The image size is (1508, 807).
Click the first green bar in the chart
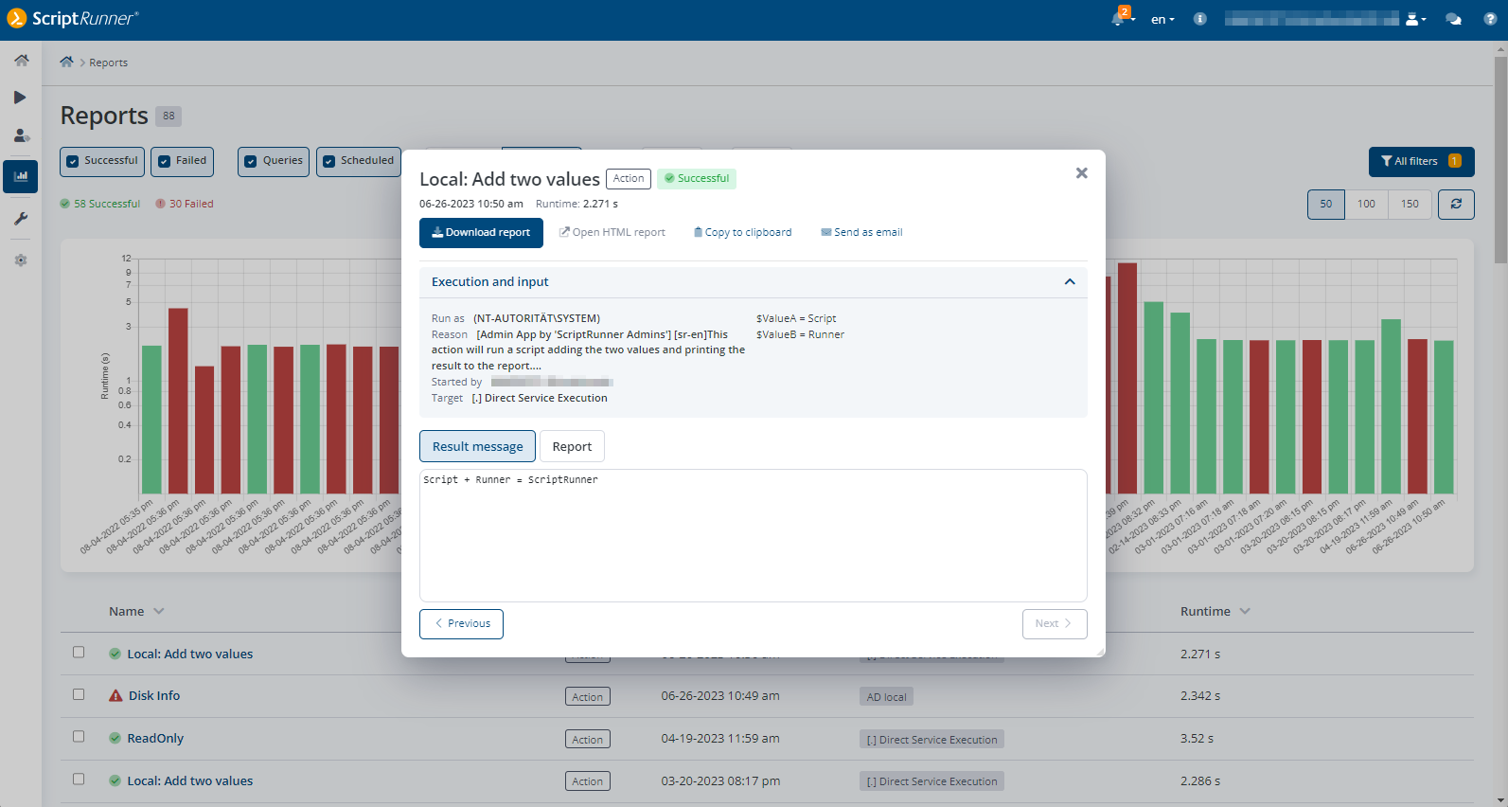click(x=151, y=420)
